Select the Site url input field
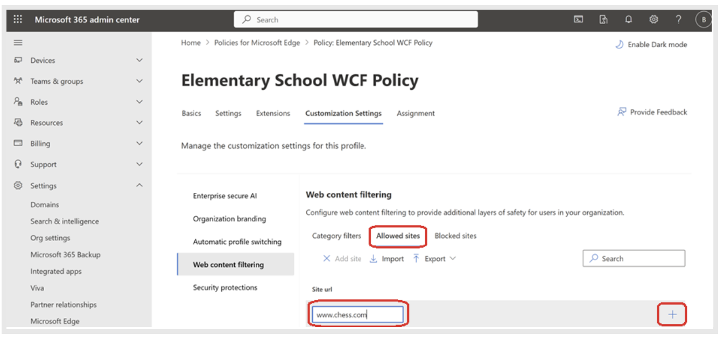The image size is (724, 341). pyautogui.click(x=356, y=314)
